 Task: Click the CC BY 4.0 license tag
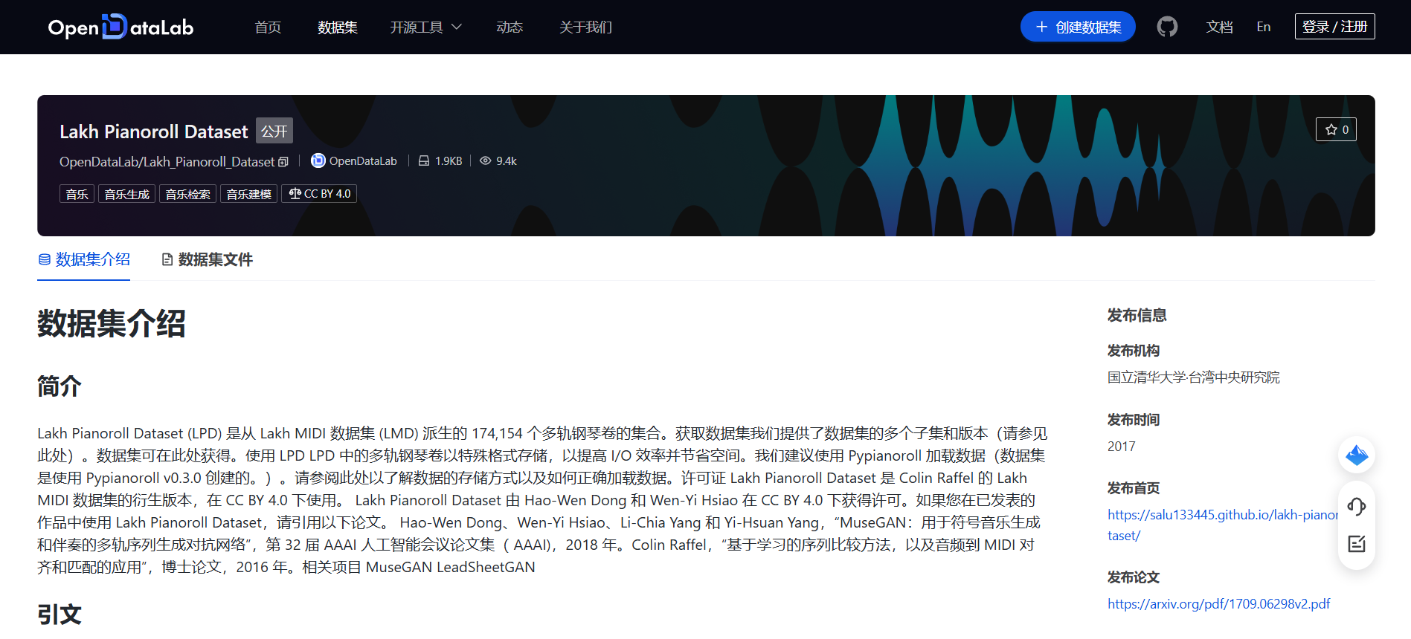(x=319, y=194)
